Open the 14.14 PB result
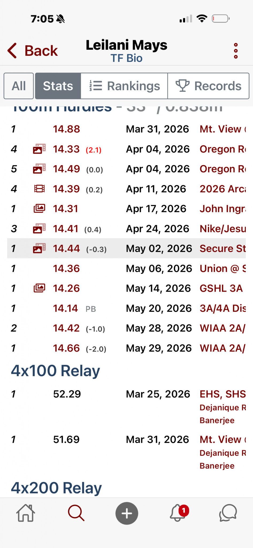 65,308
